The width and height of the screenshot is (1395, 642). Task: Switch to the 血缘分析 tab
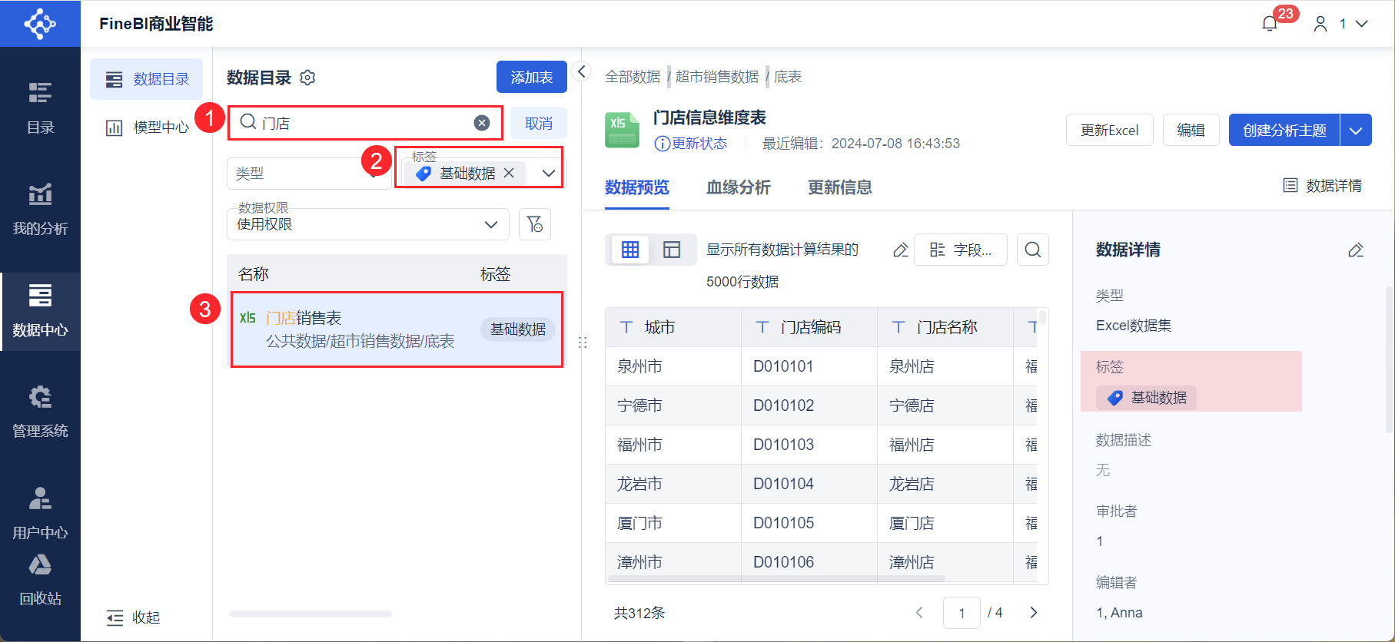coord(739,187)
